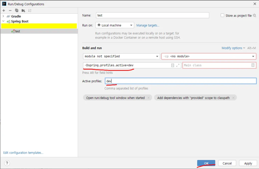This screenshot has width=259, height=169.
Task: Sort configurations alphabetically
Action: coord(29,11)
